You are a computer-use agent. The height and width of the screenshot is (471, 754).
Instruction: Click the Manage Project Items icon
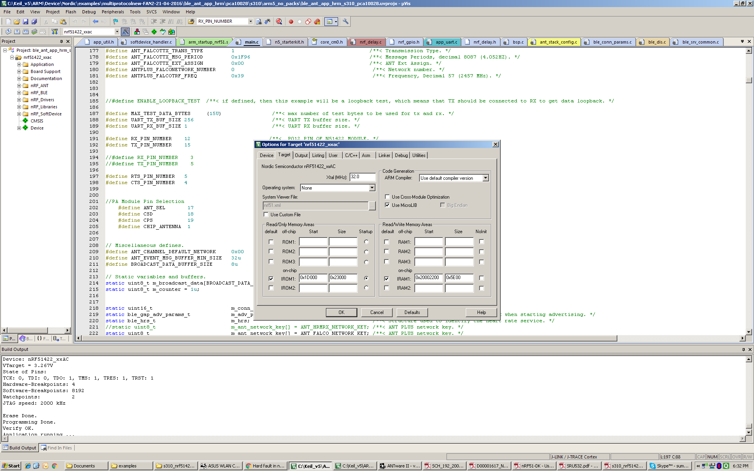137,32
